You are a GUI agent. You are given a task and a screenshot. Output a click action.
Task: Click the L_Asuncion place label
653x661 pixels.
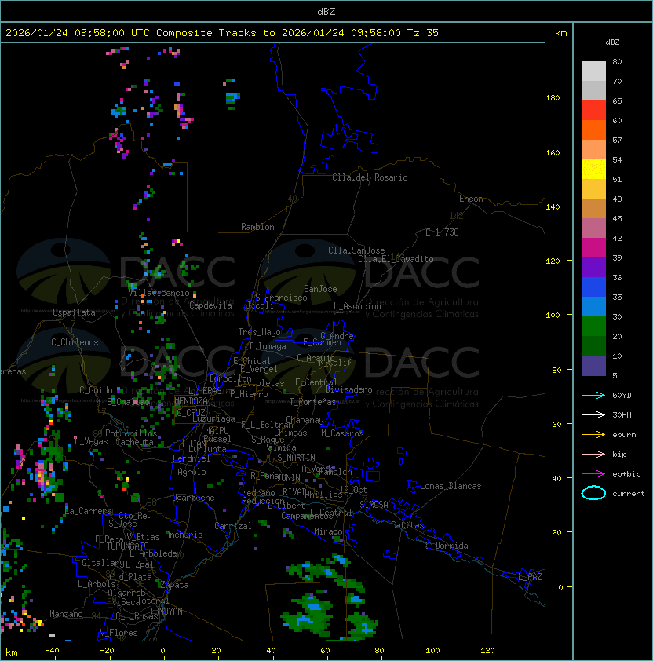point(357,306)
